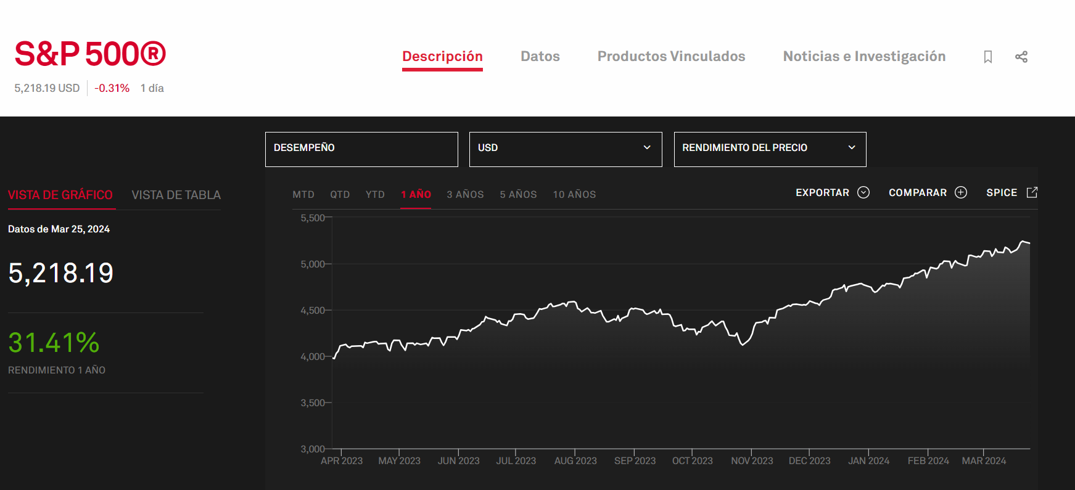Image resolution: width=1075 pixels, height=490 pixels.
Task: Select Vista de Gráfico view
Action: click(x=60, y=195)
